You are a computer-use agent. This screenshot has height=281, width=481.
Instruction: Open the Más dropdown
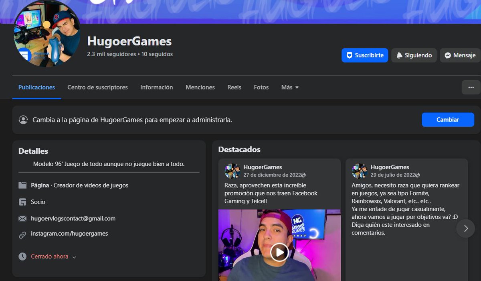pos(289,87)
